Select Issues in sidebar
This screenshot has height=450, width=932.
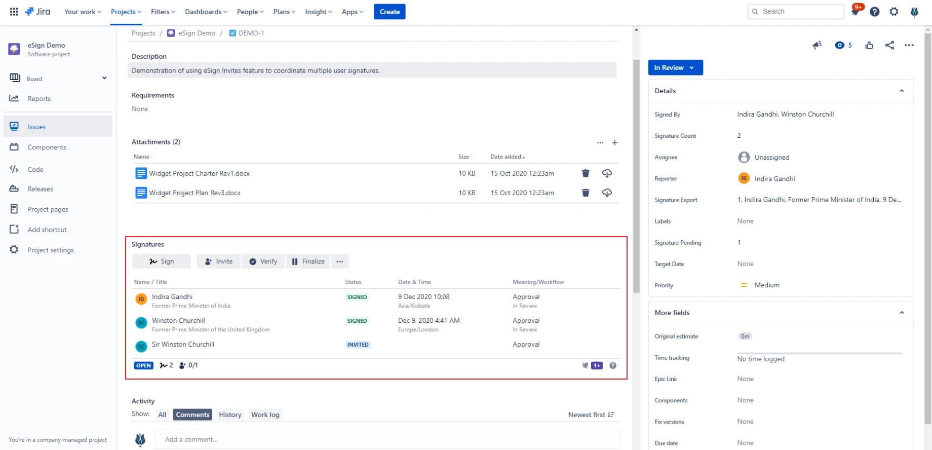coord(58,127)
